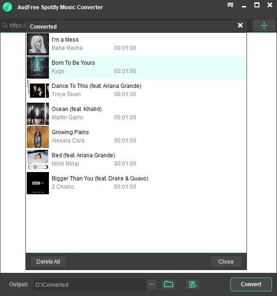The height and width of the screenshot is (296, 277).
Task: Open the title bar menu dropdown icon
Action: (230, 6)
